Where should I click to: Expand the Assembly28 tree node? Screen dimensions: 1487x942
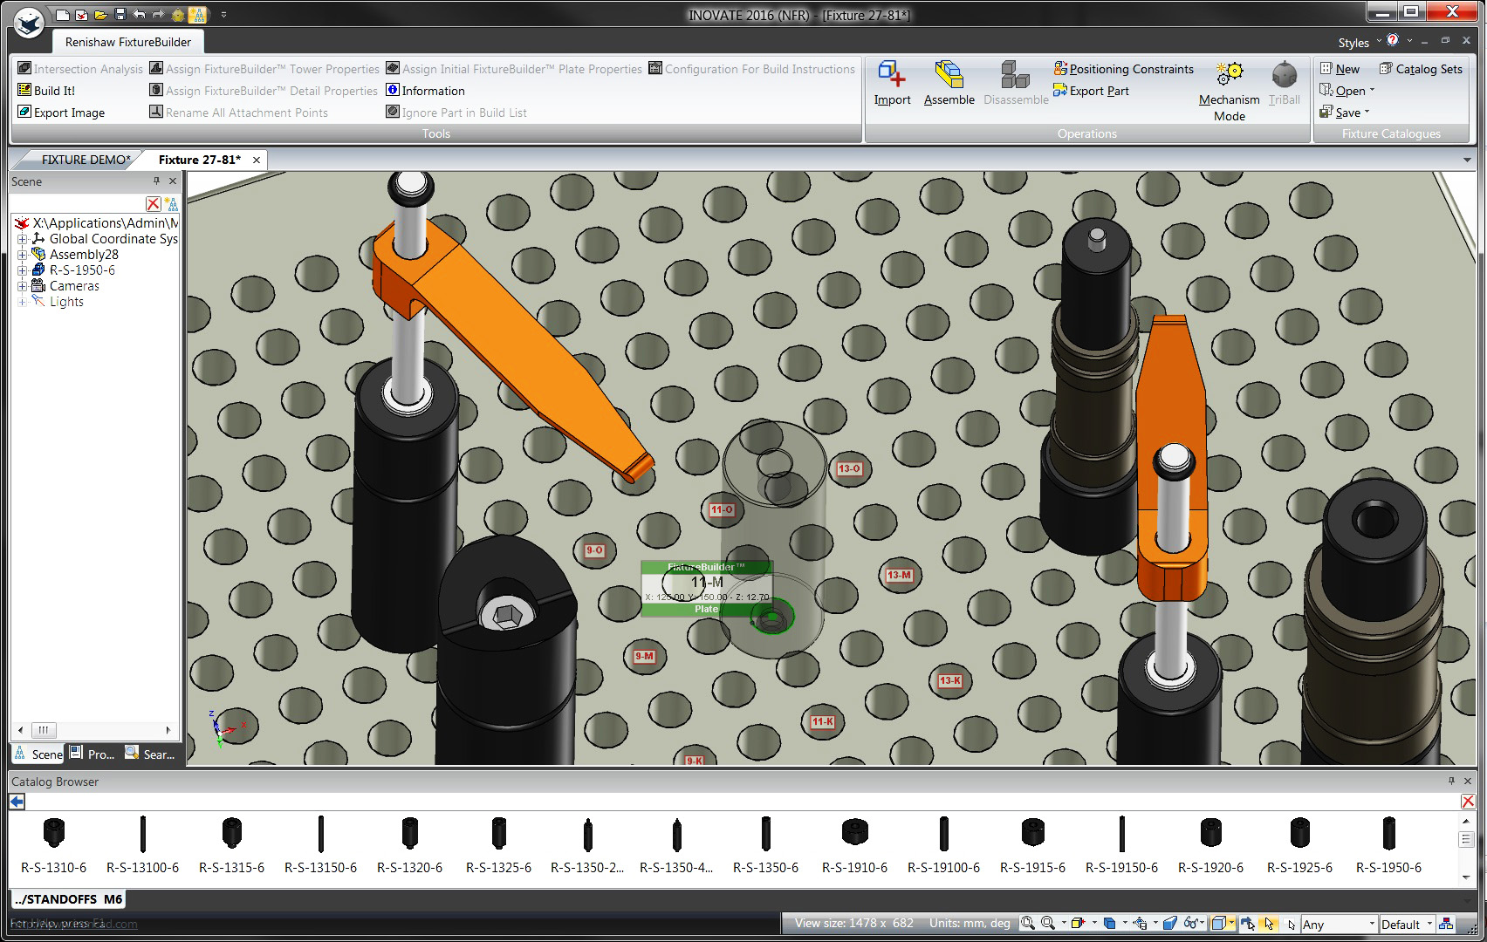coord(22,254)
